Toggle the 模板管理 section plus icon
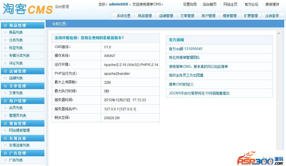The height and width of the screenshot is (166, 286). (x=5, y=124)
